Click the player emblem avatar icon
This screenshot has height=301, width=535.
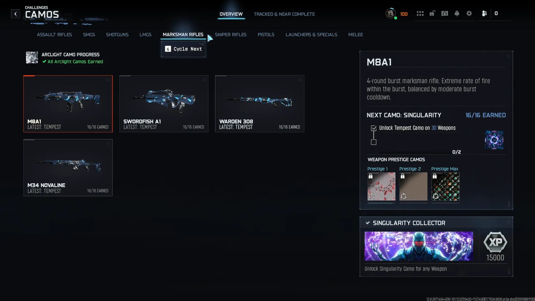click(x=391, y=13)
